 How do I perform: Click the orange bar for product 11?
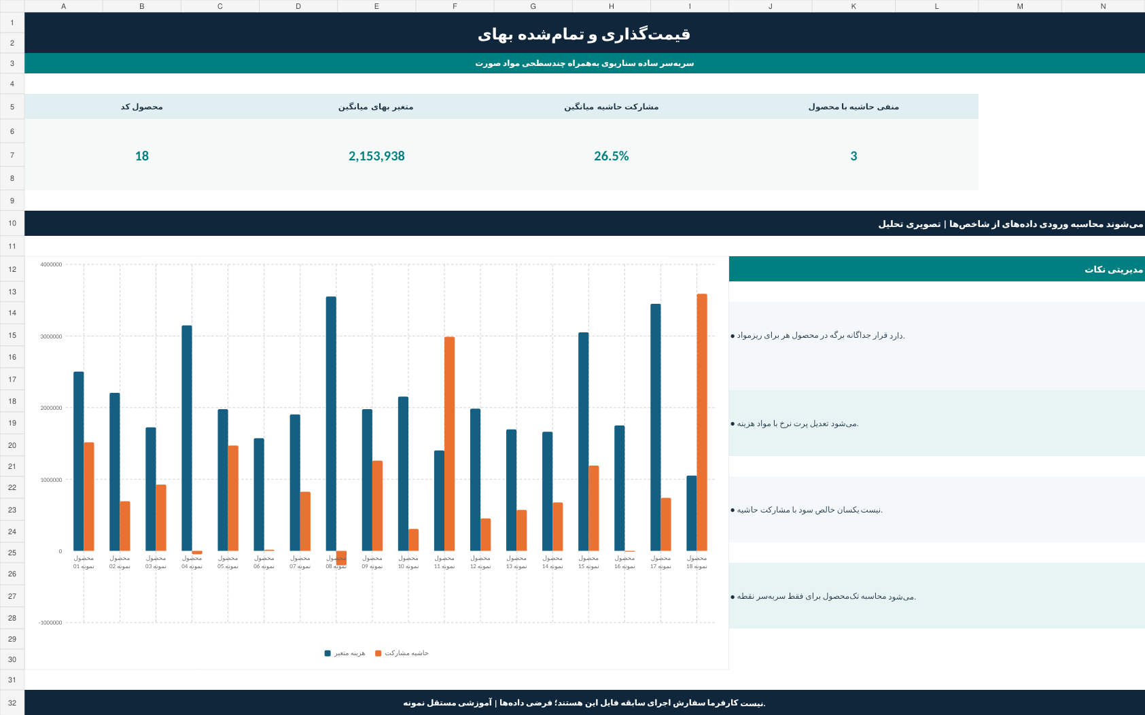450,444
